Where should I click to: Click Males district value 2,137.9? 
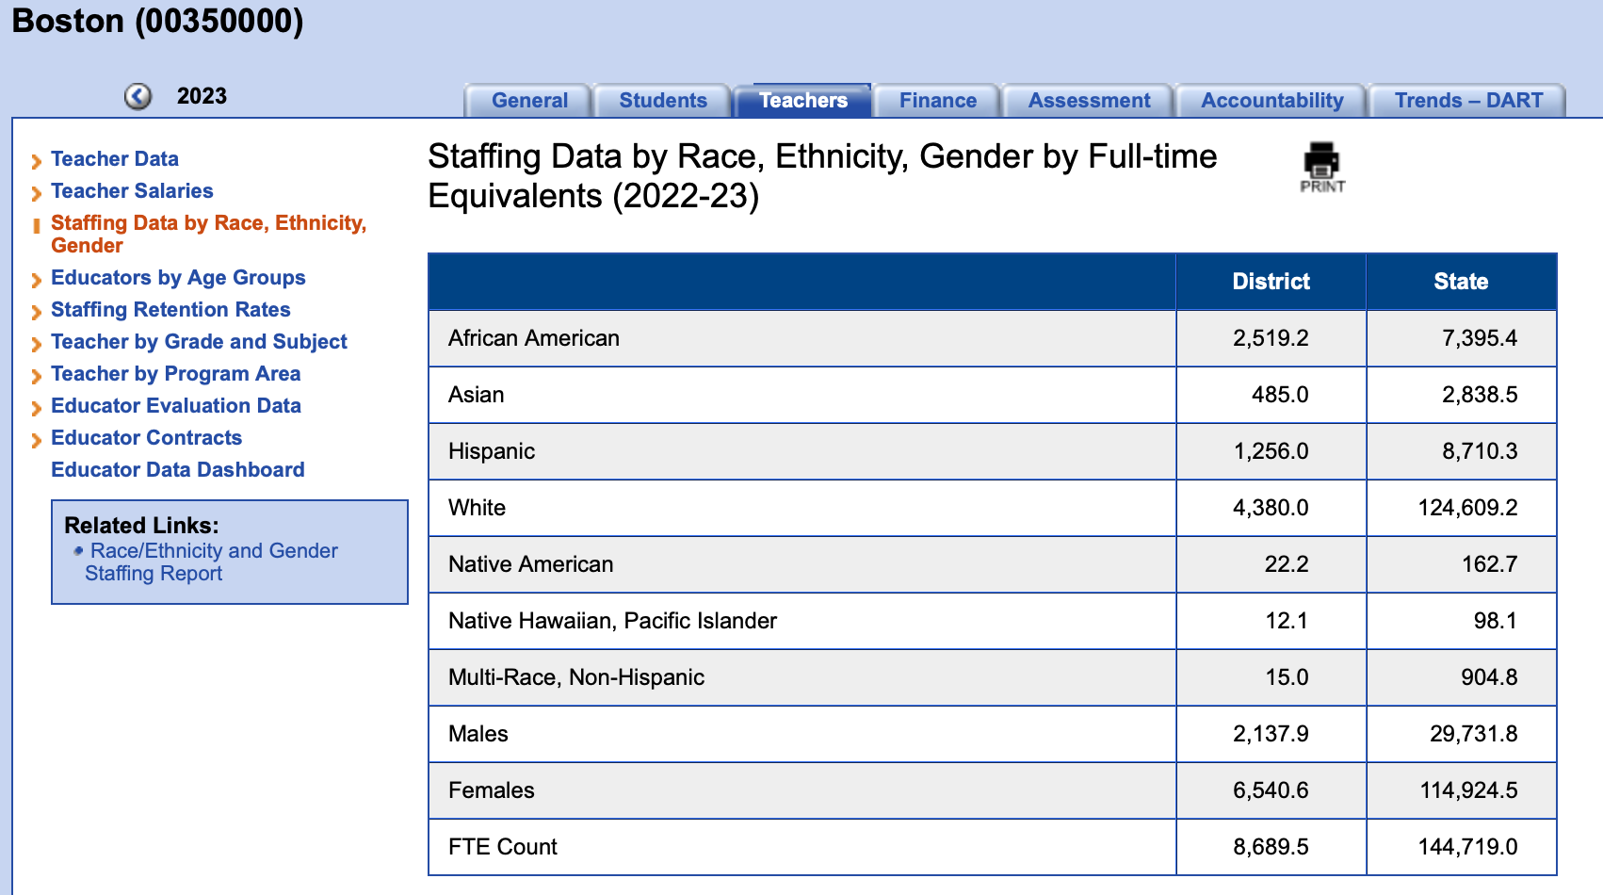(1271, 734)
